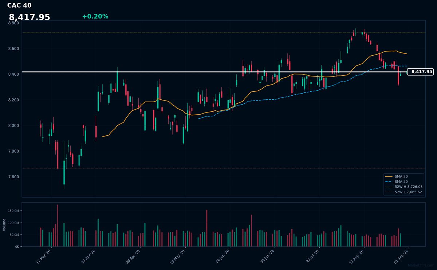Image resolution: width=437 pixels, height=270 pixels.
Task: Click the 21 Jul '26 date label
Action: (312, 257)
